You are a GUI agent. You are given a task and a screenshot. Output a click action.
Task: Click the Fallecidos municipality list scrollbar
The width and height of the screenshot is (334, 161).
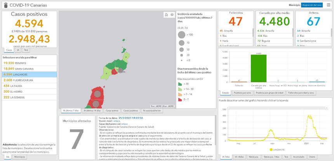click(253, 33)
